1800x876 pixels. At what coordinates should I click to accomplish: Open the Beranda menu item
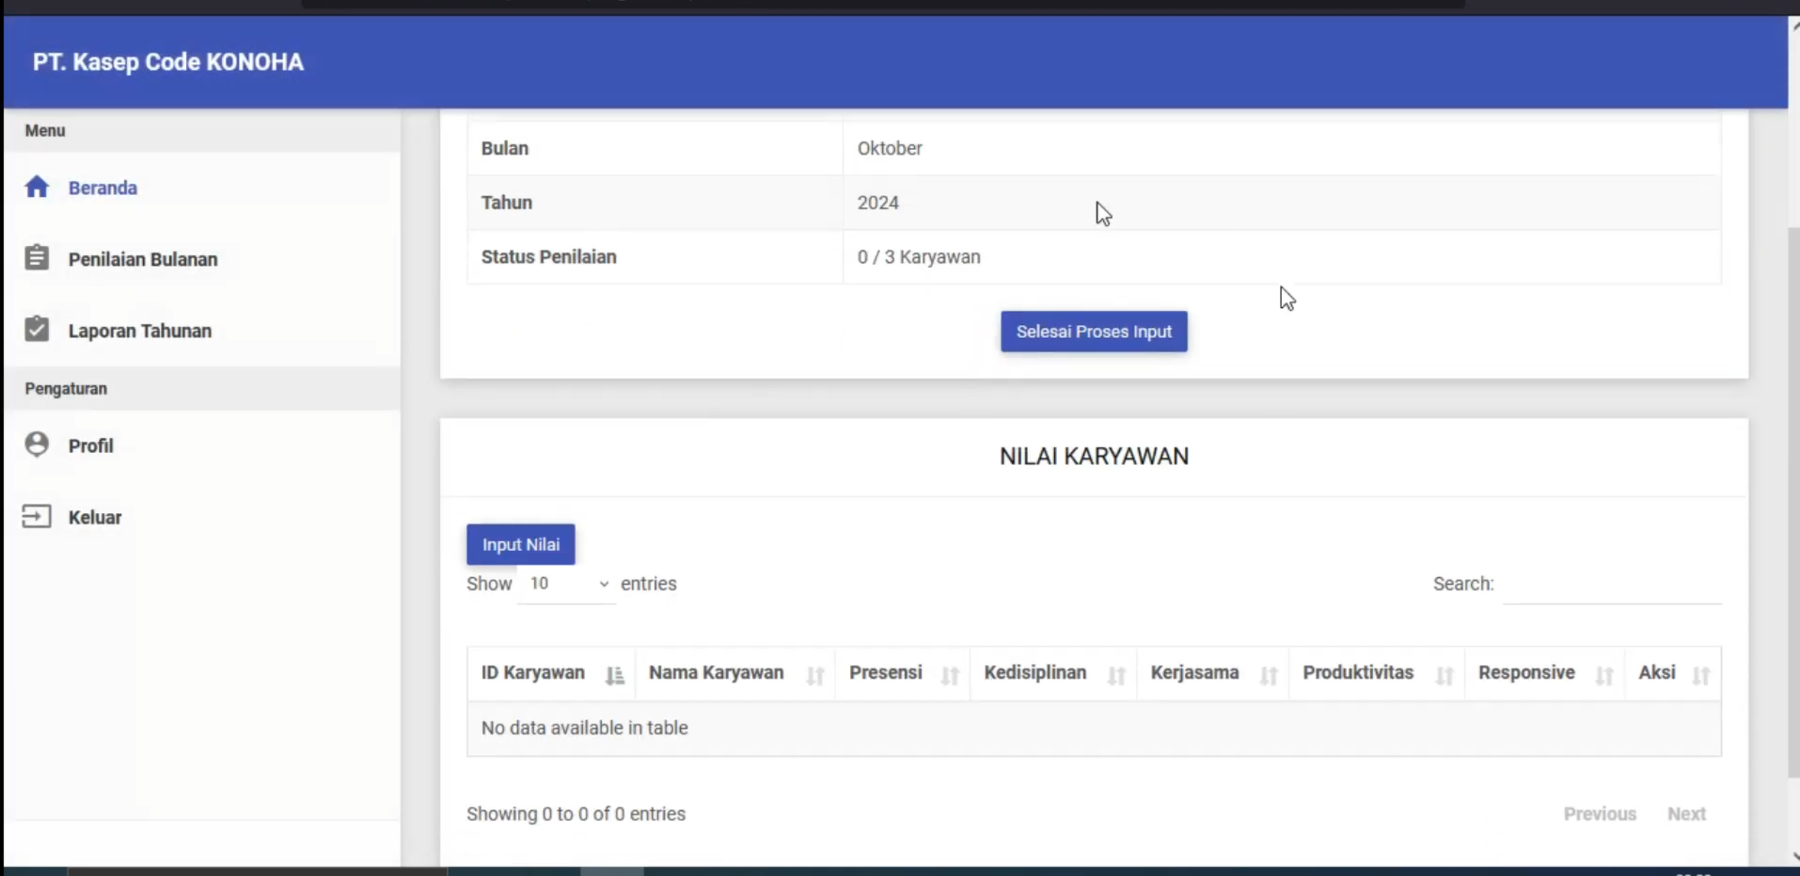coord(103,187)
